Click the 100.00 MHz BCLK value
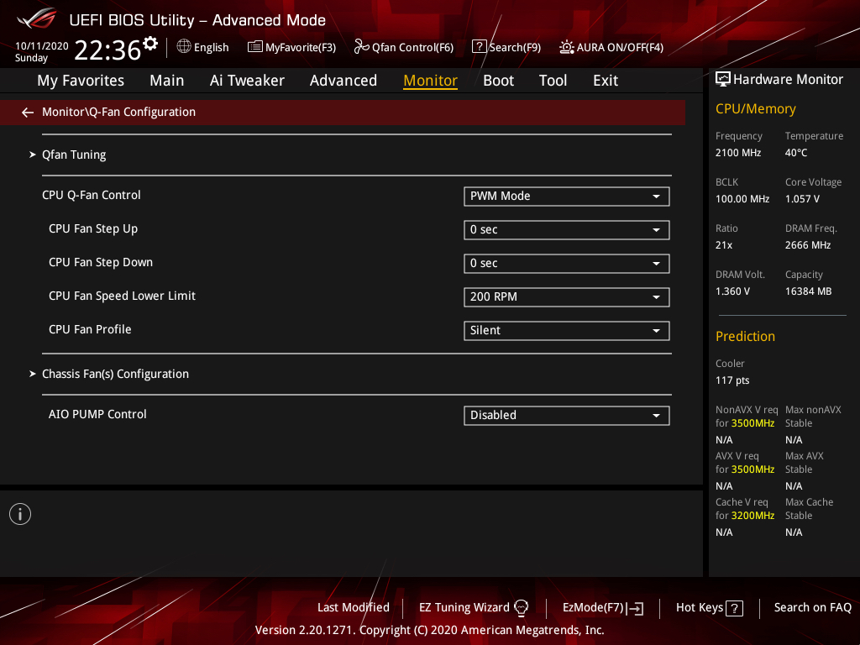Screen dimensions: 860x645 pyautogui.click(x=742, y=199)
